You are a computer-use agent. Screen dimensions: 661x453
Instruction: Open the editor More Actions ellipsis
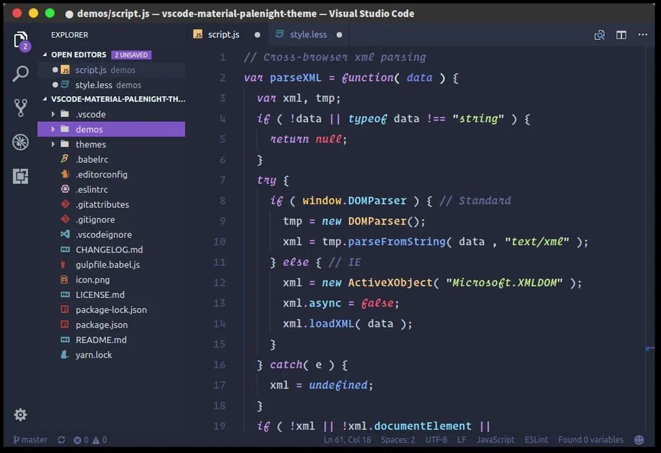coord(642,35)
